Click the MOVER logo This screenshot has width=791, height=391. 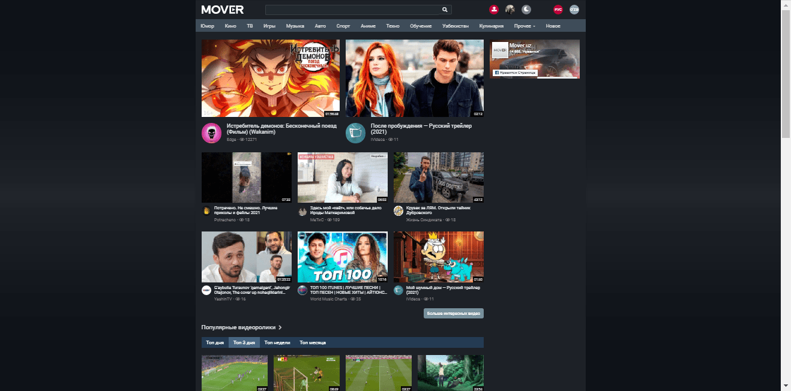click(x=223, y=10)
